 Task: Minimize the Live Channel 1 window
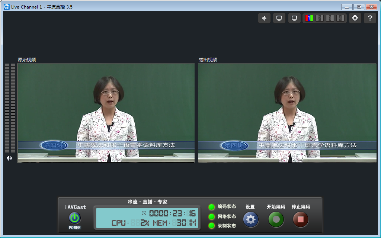pyautogui.click(x=347, y=7)
